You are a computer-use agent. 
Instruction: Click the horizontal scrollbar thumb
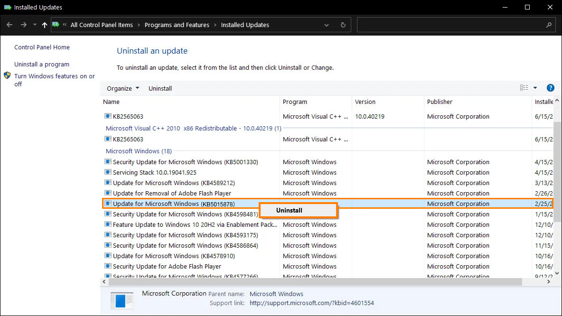pyautogui.click(x=315, y=282)
